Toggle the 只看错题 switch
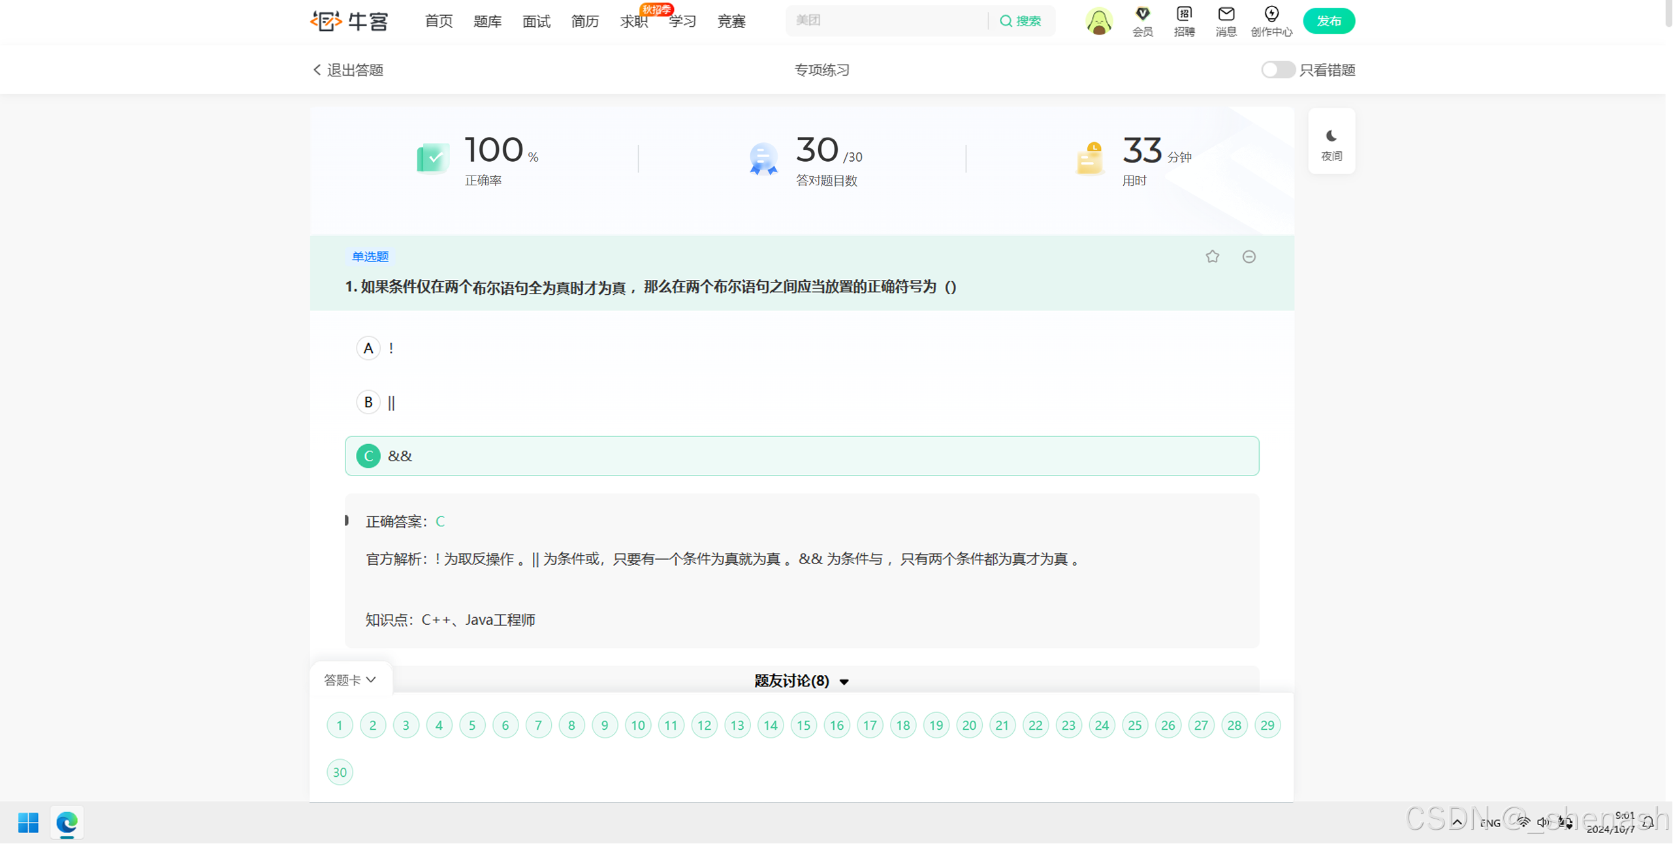The width and height of the screenshot is (1673, 846). point(1277,70)
